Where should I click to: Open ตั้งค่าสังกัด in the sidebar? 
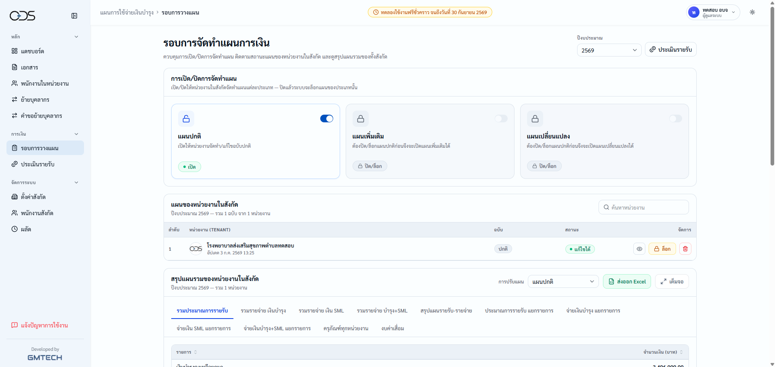[45, 197]
